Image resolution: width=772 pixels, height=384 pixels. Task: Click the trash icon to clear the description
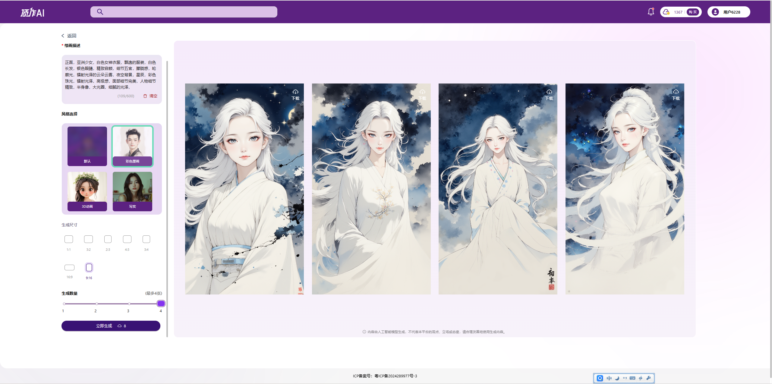coord(145,96)
